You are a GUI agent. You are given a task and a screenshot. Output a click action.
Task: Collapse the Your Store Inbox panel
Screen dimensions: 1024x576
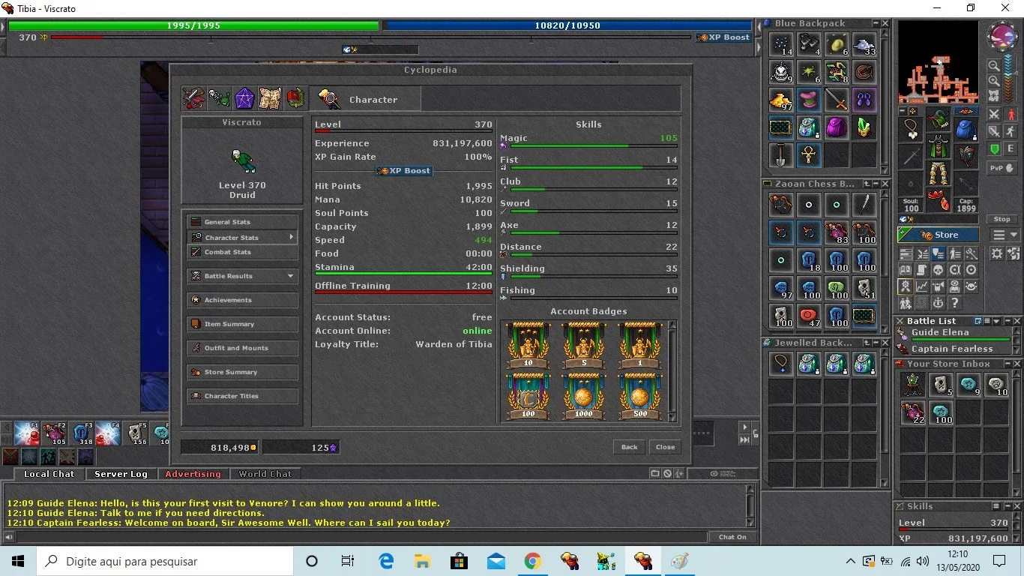click(x=1007, y=364)
